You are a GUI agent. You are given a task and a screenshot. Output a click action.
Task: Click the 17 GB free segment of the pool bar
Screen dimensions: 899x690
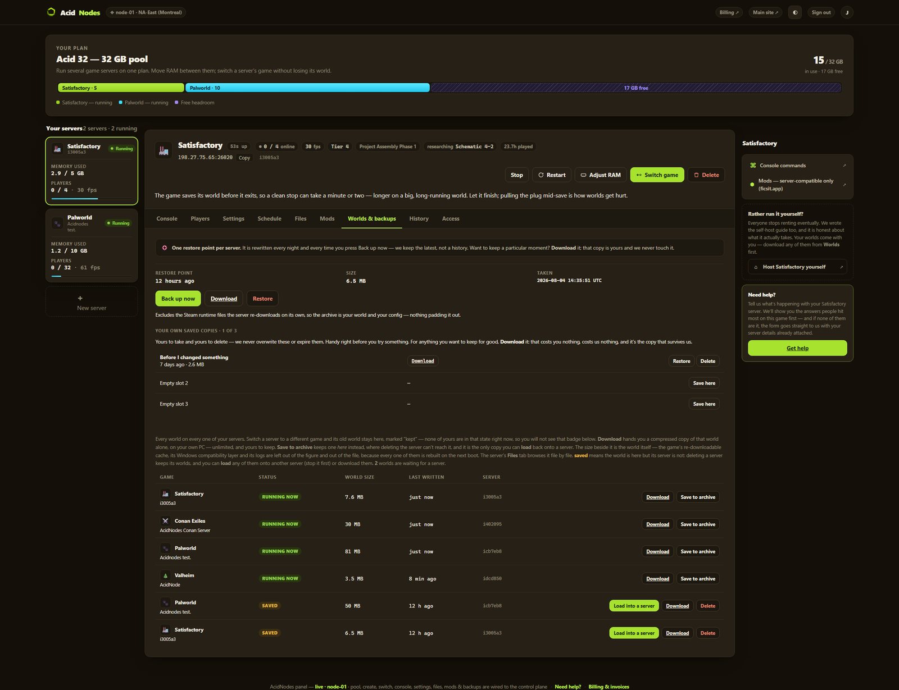[x=635, y=88]
